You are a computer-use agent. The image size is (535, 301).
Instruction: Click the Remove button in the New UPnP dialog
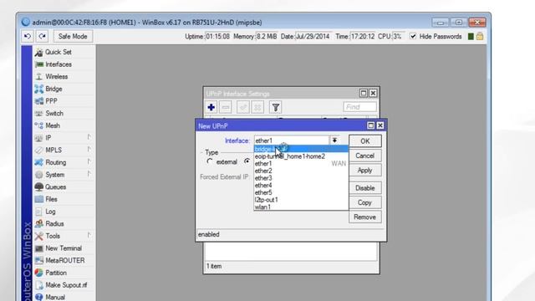[x=365, y=217]
